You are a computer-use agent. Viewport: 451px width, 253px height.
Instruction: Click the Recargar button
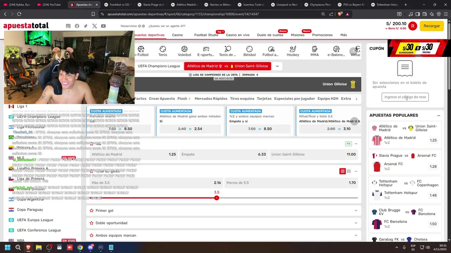(432, 26)
